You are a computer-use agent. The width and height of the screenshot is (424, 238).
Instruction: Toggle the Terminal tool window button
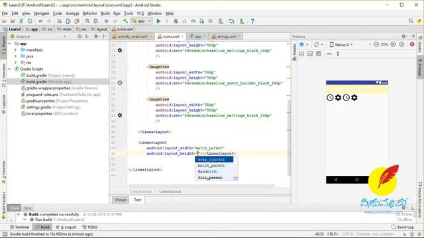tap(19, 227)
